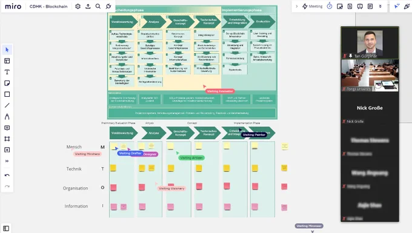Viewport: 412px width, 233px height.
Task: Go to Miro home logo
Action: tap(13, 6)
